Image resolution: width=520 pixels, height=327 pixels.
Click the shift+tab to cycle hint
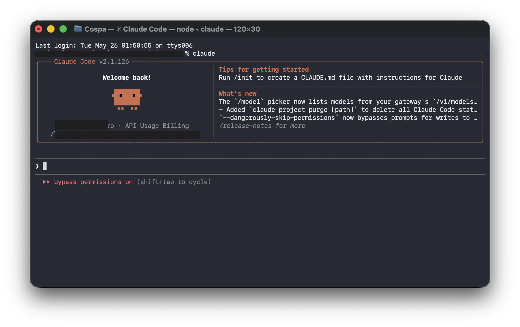click(174, 182)
